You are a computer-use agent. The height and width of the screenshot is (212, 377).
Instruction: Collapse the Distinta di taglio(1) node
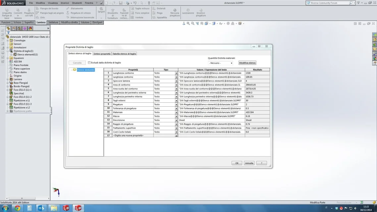(x=8, y=51)
